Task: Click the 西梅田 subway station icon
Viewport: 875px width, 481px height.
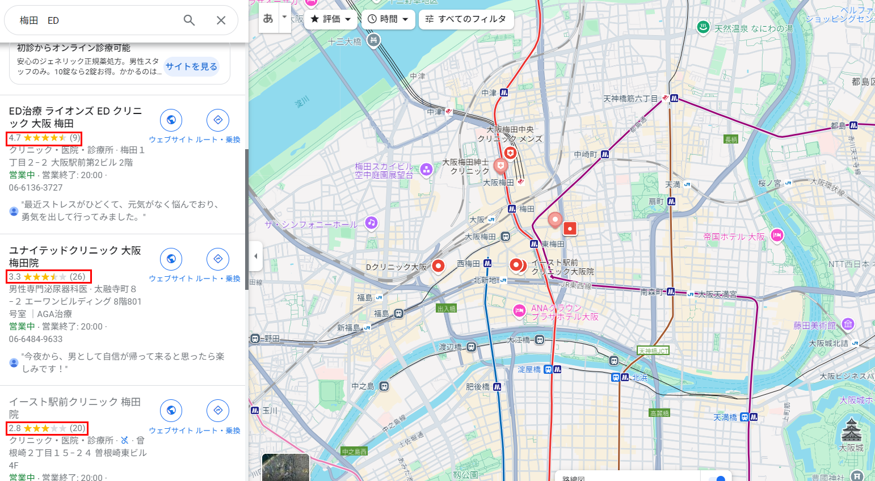Action: (x=487, y=263)
